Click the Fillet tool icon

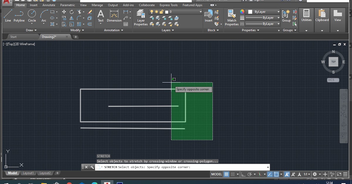(x=79, y=18)
